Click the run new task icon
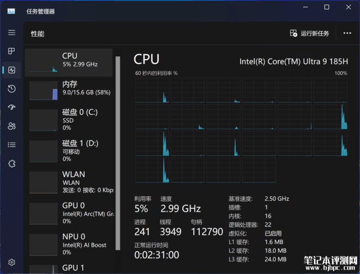The width and height of the screenshot is (360, 274). pos(294,33)
